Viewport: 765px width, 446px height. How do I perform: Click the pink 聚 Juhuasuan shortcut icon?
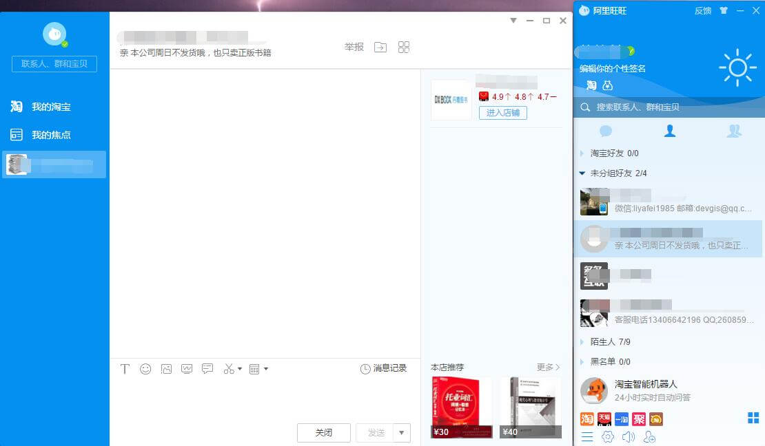tap(639, 418)
